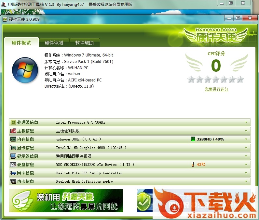The image size is (259, 220).
Task: Open the 软件帮助 tab
Action: (x=84, y=43)
